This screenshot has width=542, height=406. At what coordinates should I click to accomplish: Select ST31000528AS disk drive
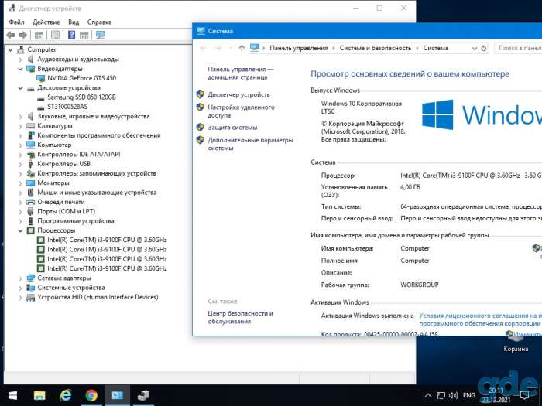(67, 107)
